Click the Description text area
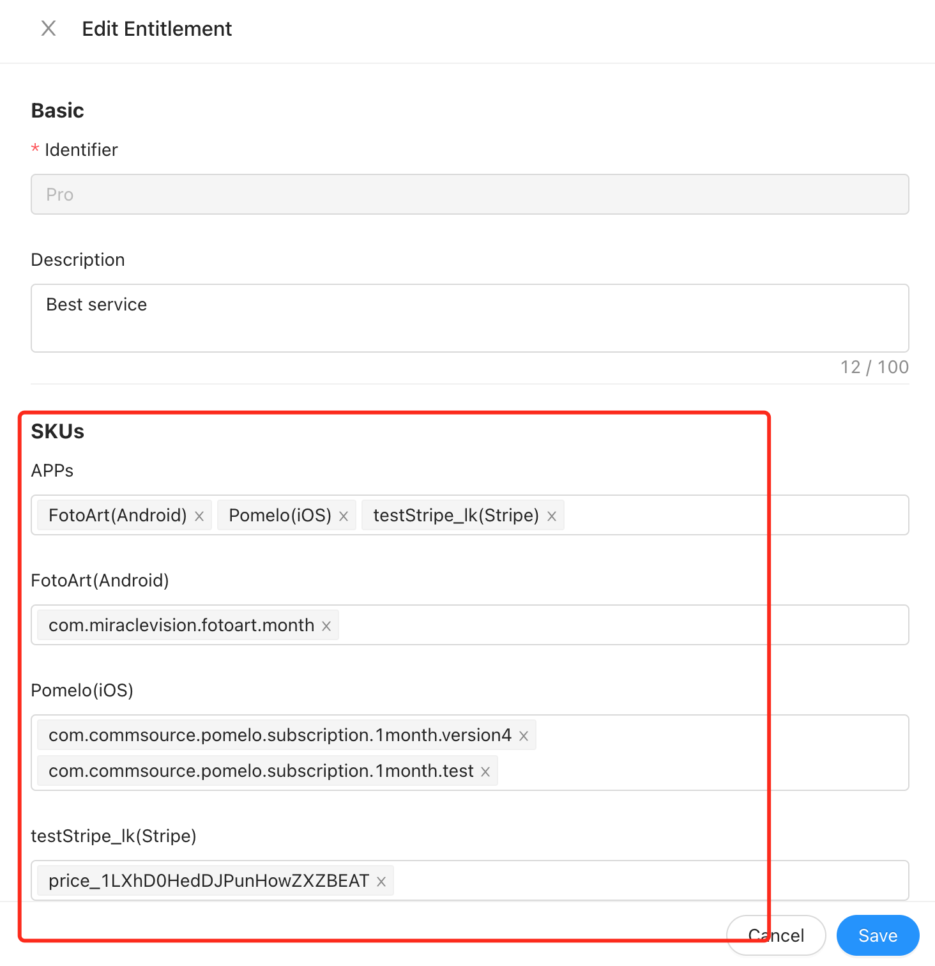 [469, 318]
